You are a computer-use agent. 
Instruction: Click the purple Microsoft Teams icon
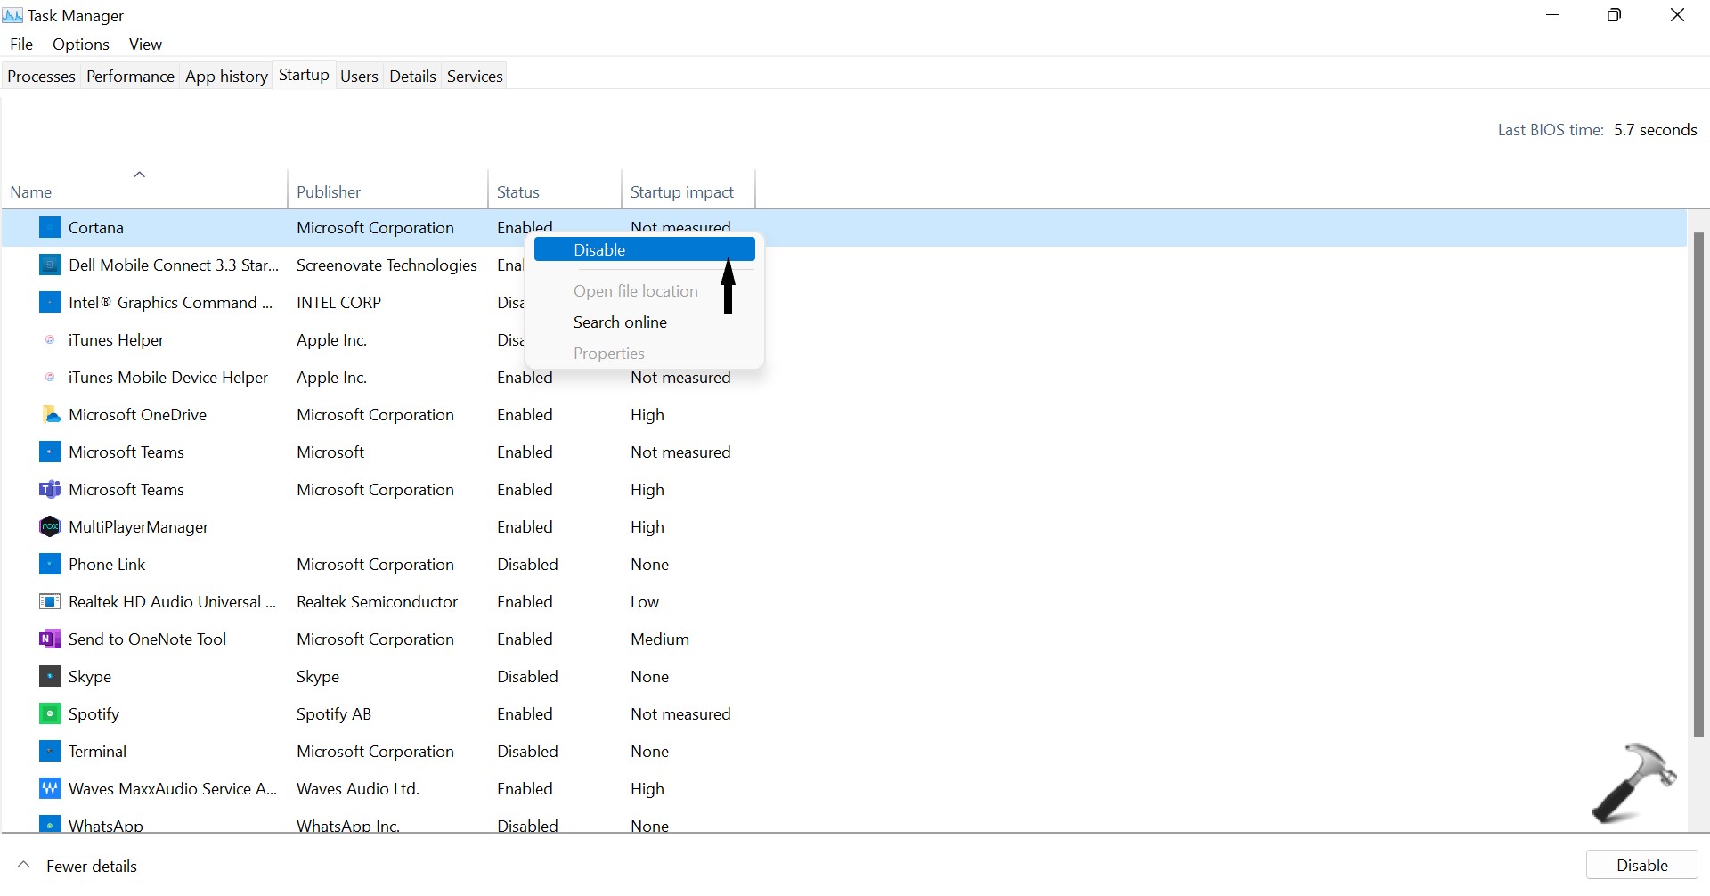click(50, 490)
